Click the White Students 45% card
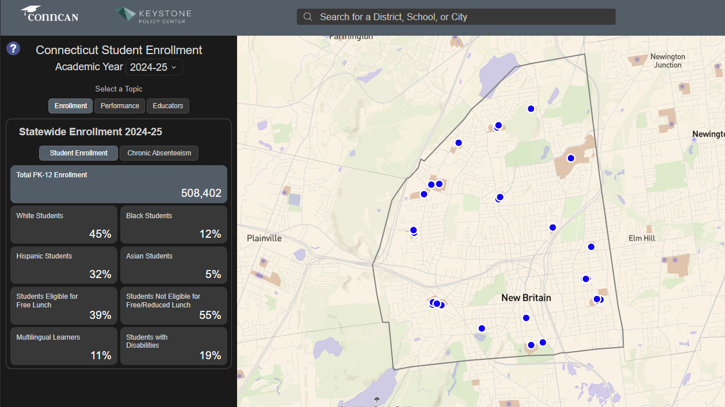This screenshot has width=725, height=407. tap(64, 225)
